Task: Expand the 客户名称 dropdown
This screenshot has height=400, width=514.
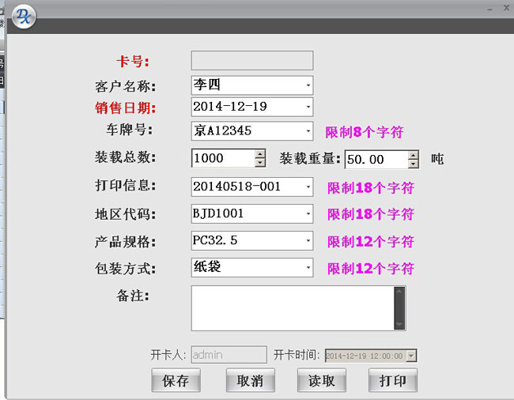Action: coord(308,85)
